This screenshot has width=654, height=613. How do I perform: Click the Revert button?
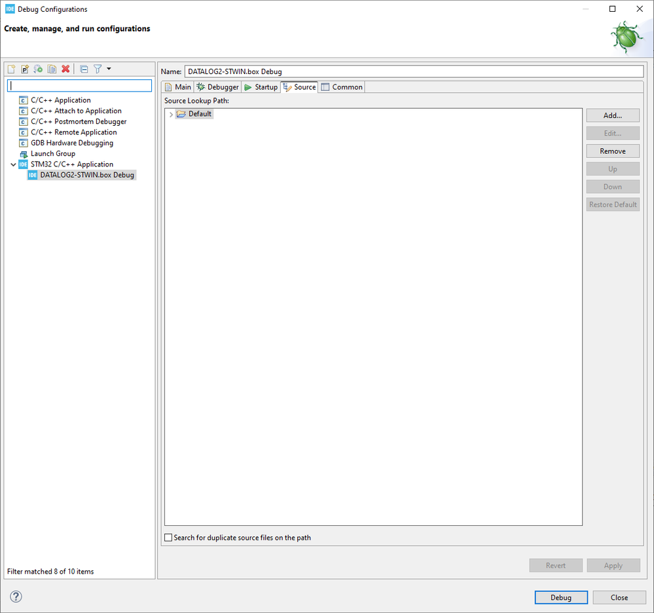click(x=556, y=565)
